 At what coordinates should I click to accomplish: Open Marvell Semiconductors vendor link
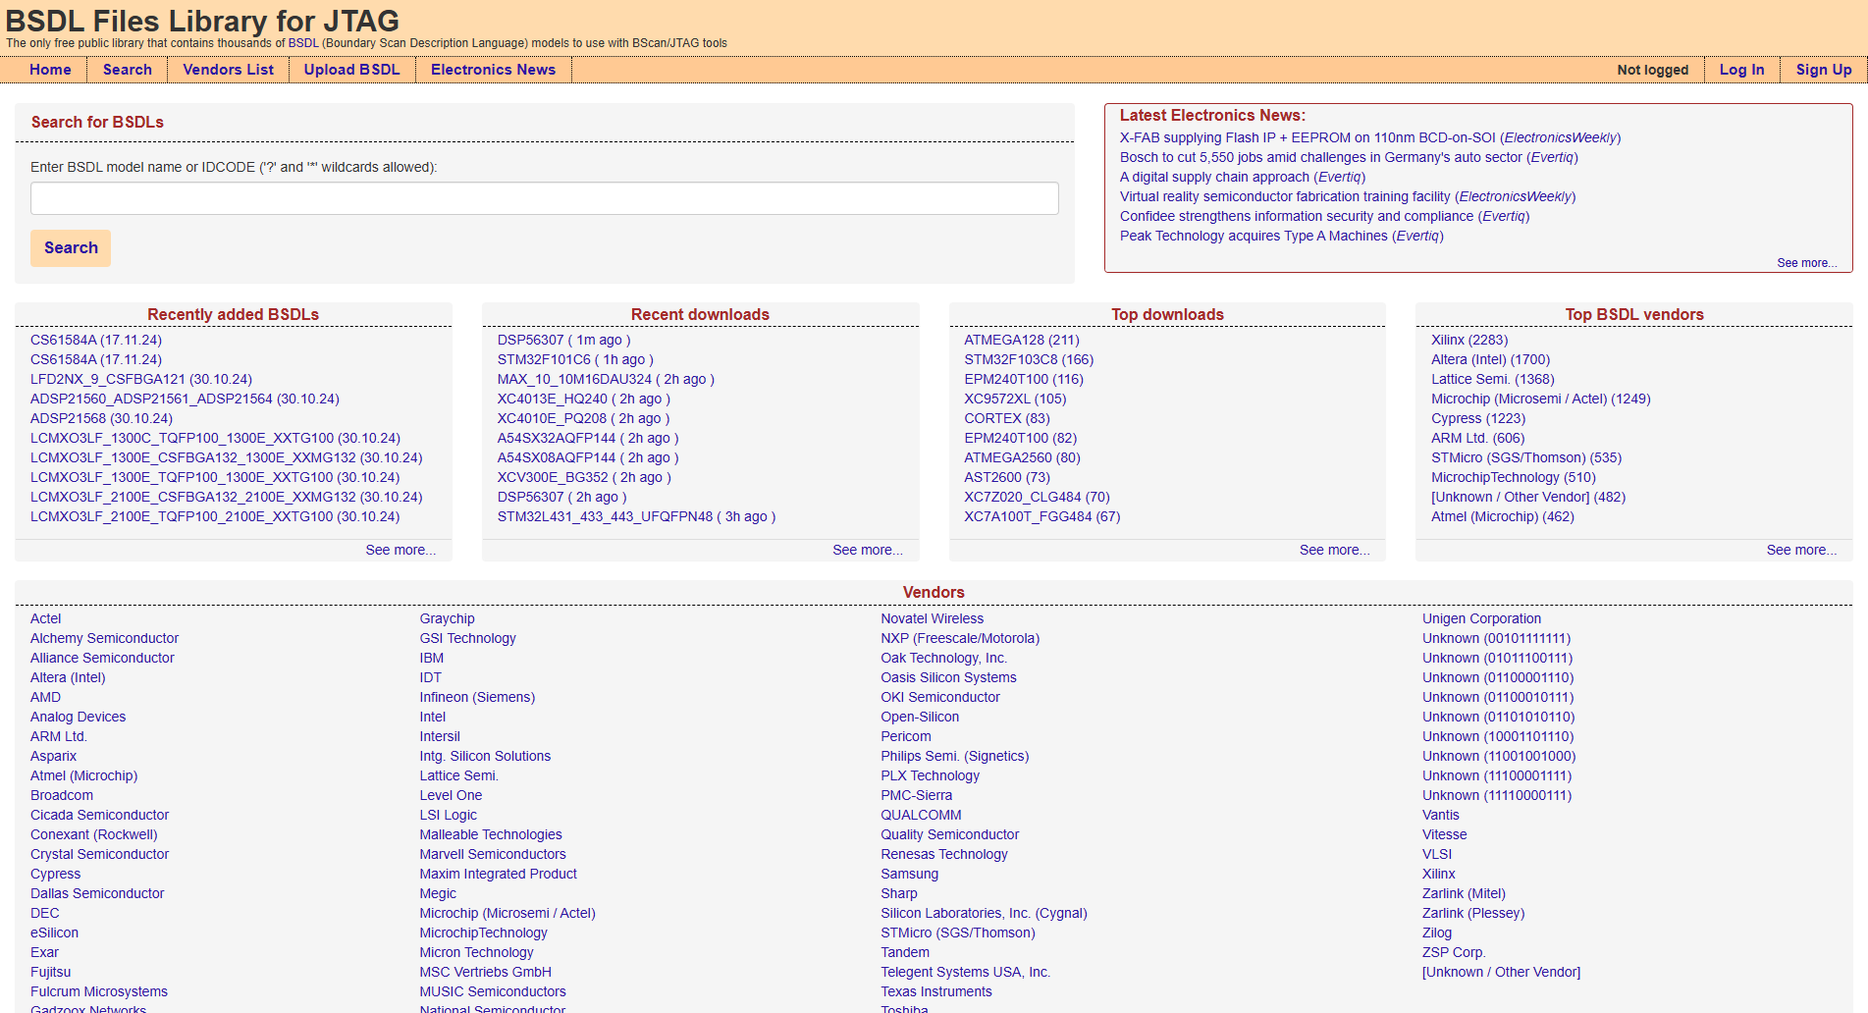493,854
